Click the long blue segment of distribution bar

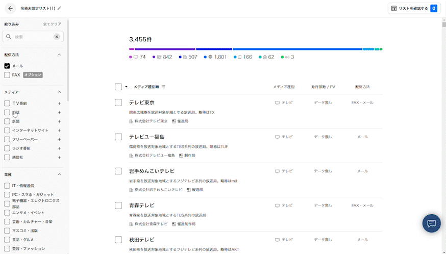[x=297, y=49]
